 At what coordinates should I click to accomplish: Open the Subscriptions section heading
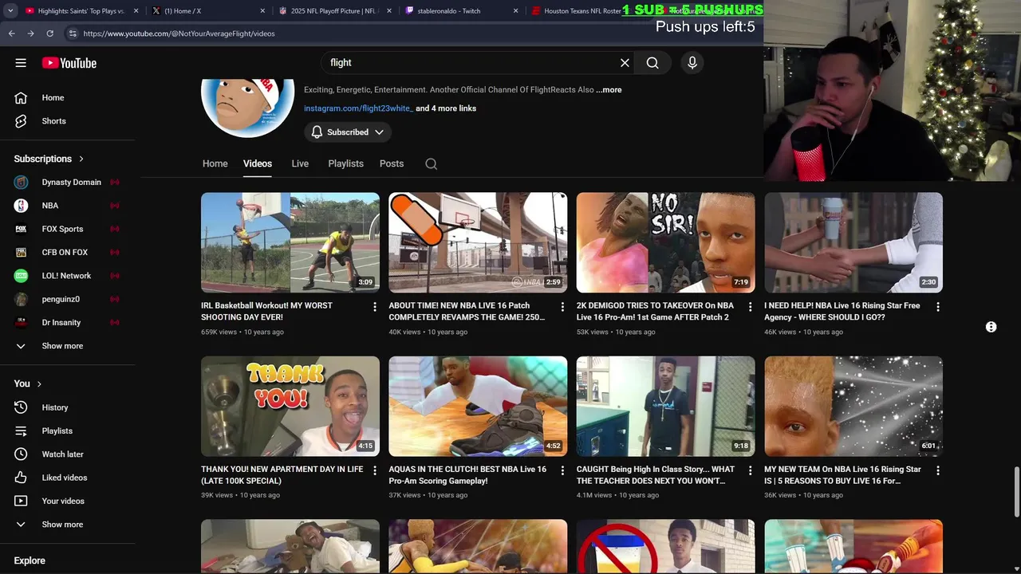click(x=49, y=159)
